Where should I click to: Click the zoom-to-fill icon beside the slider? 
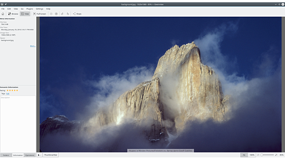276,155
